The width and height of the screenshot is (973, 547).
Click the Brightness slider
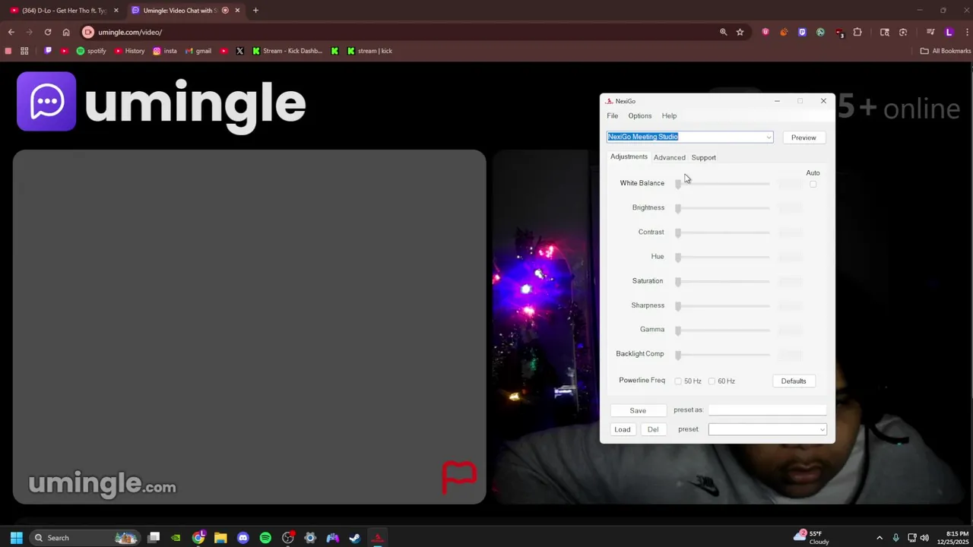click(722, 207)
